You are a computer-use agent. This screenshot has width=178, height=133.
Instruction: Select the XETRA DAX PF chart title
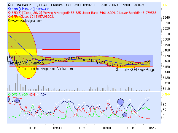click(x=22, y=5)
